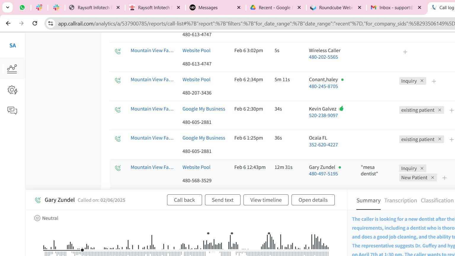Open the View timeline button
This screenshot has width=455, height=256.
(x=266, y=200)
